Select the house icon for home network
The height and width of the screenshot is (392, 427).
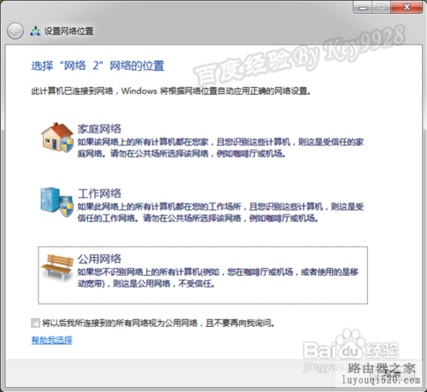pos(57,137)
